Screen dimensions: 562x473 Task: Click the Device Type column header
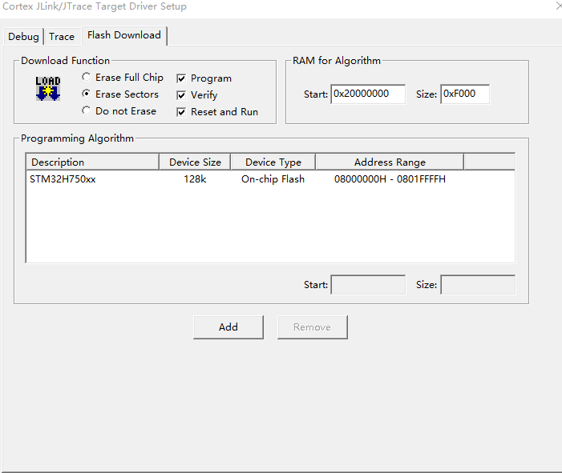(273, 162)
